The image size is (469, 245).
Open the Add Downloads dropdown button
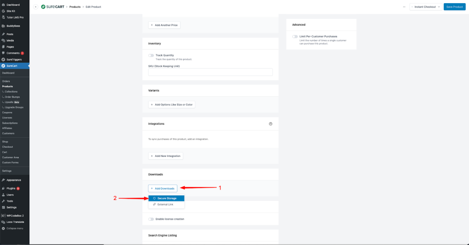(163, 188)
